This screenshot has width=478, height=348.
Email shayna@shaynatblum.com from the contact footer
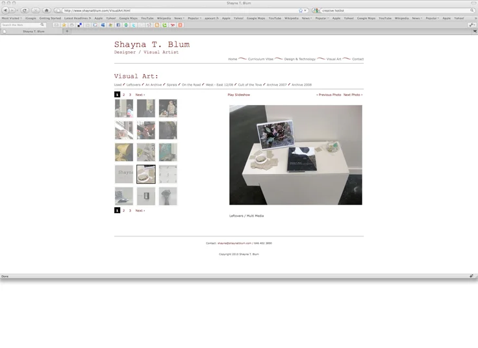click(x=234, y=243)
